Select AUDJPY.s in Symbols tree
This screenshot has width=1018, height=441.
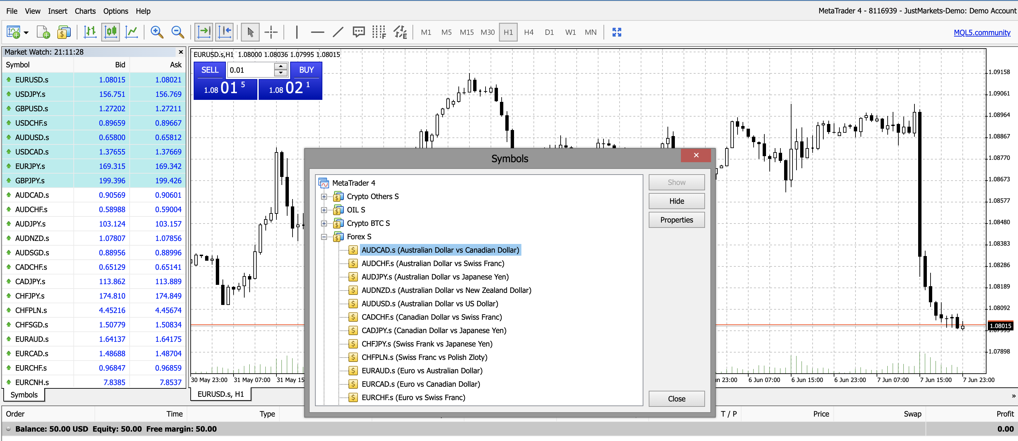tap(435, 277)
